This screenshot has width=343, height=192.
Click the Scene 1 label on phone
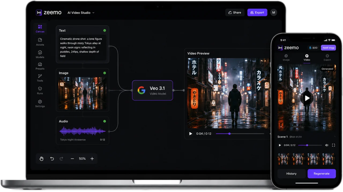pos(282,137)
